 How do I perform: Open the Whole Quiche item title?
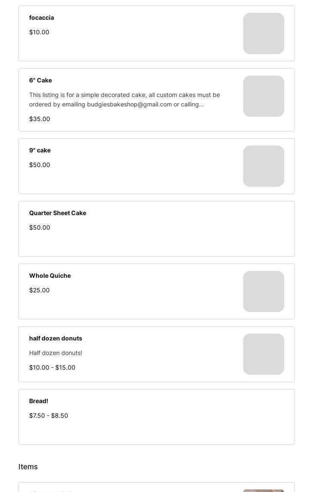tap(50, 276)
